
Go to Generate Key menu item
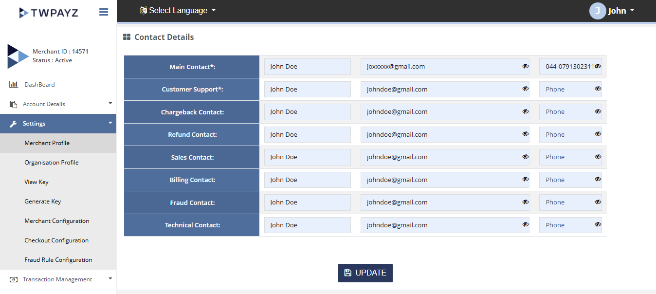[x=43, y=202]
